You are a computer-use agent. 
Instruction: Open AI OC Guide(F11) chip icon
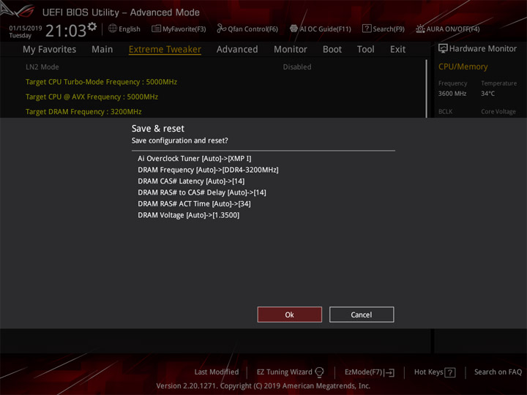pyautogui.click(x=294, y=29)
